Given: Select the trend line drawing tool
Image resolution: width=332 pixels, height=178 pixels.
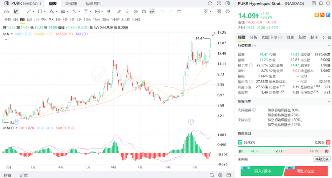Looking at the screenshot, I should click(x=29, y=11).
